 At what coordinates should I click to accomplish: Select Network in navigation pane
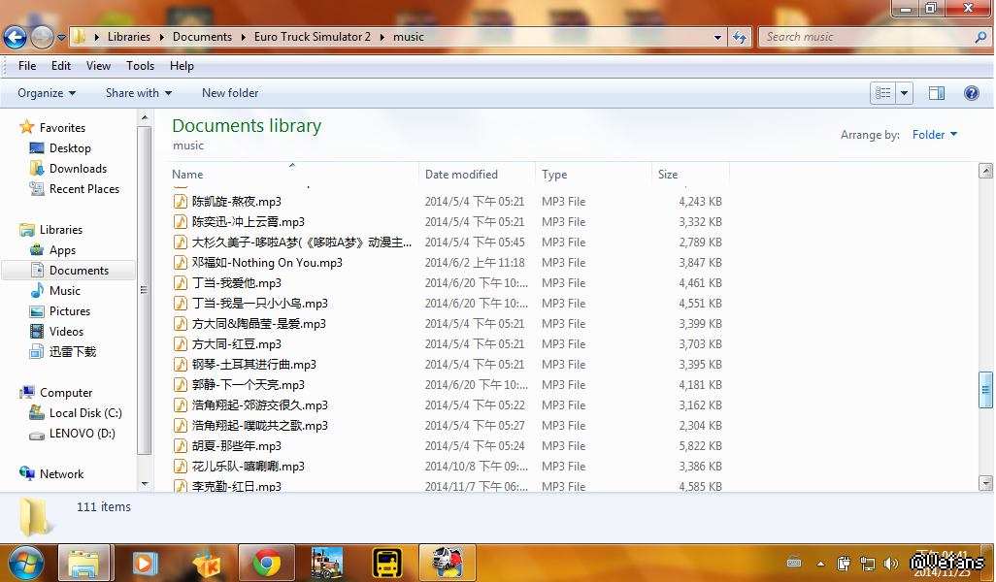click(x=52, y=474)
